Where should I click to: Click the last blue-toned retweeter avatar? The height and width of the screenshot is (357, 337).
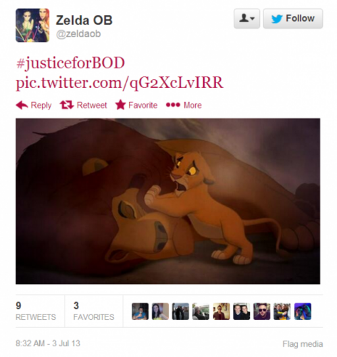[303, 311]
